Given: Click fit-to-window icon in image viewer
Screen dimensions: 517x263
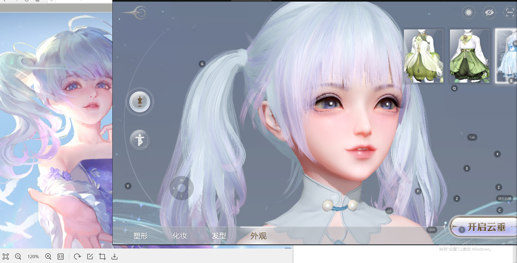Looking at the screenshot, I should (x=6, y=257).
